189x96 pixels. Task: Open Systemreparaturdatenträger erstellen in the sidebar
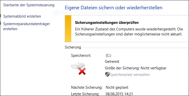tap(27, 26)
